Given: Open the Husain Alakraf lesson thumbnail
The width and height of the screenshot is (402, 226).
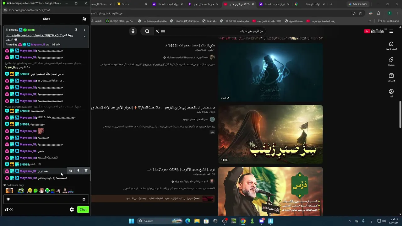Looking at the screenshot, I should click(270, 191).
